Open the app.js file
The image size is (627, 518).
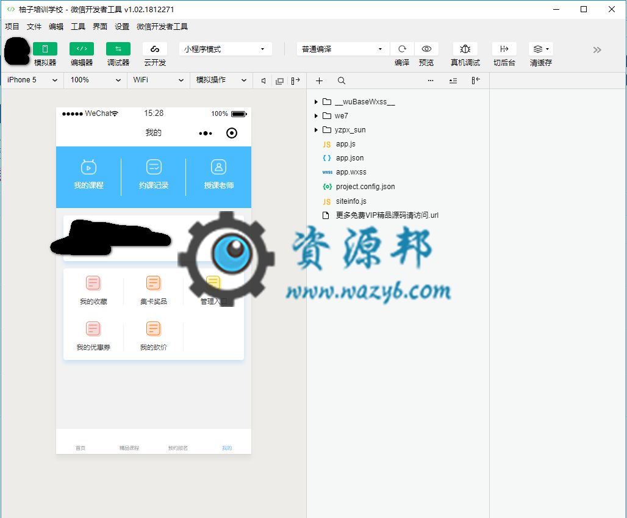(x=345, y=144)
